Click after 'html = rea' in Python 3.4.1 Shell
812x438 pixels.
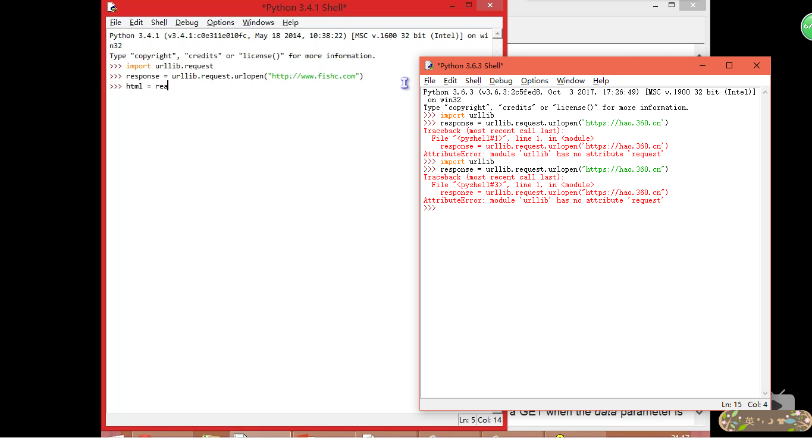point(169,87)
